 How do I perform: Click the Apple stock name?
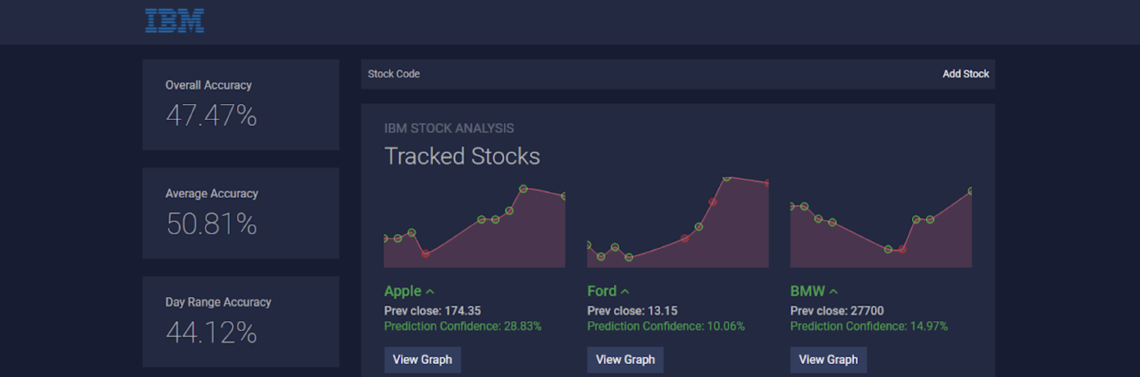click(x=403, y=291)
